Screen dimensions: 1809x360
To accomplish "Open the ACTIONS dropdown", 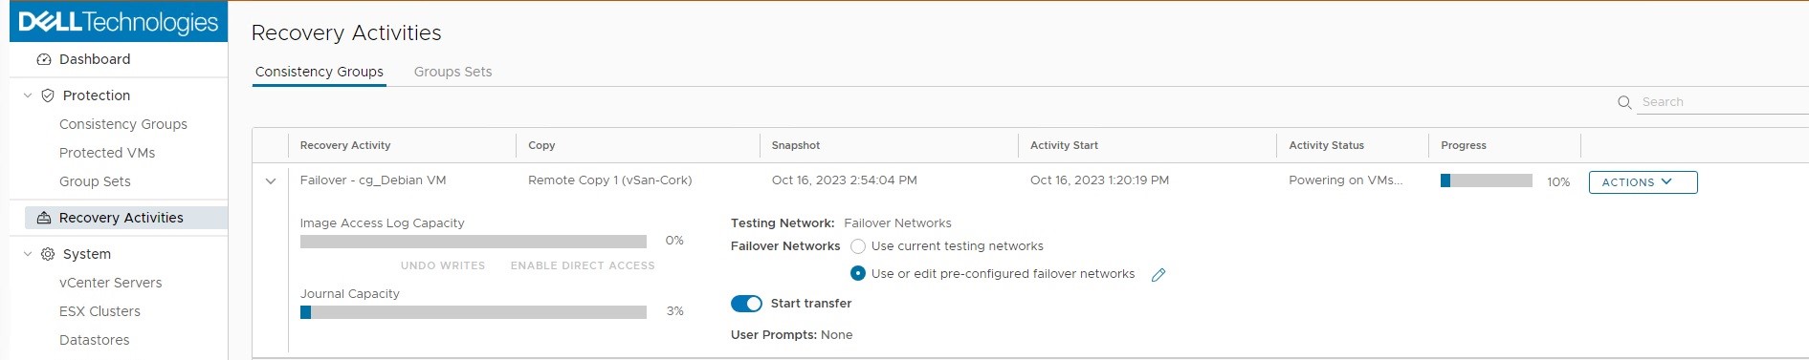I will (x=1643, y=182).
